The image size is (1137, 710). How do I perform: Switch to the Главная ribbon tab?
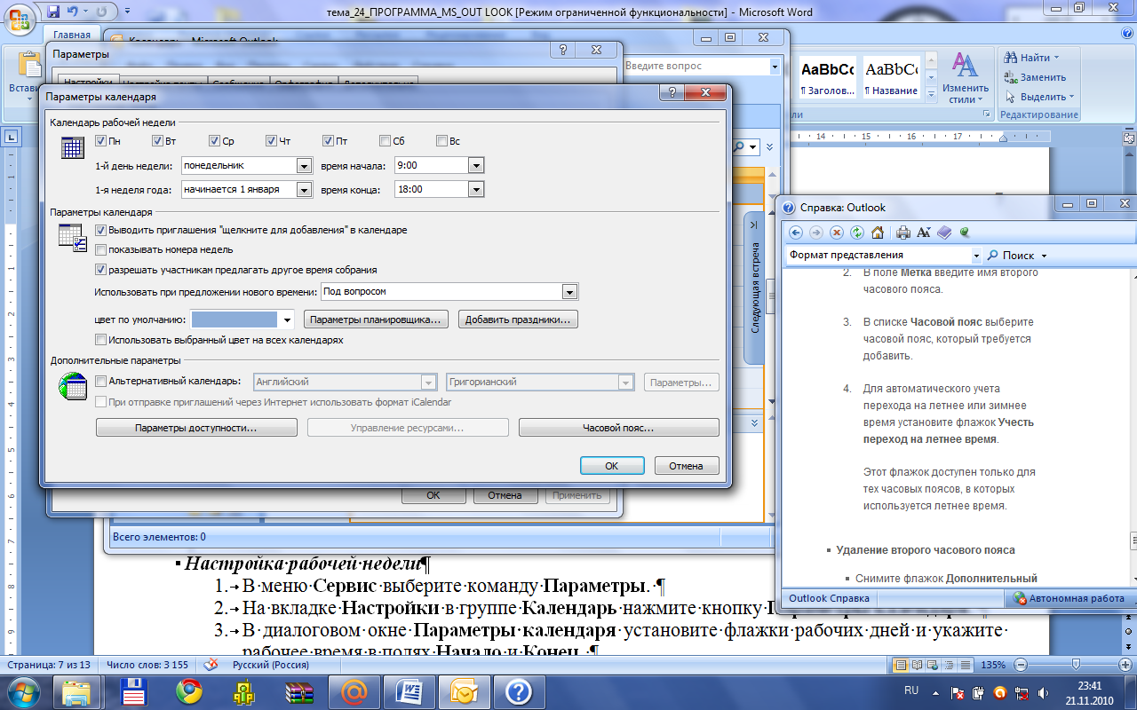[71, 35]
